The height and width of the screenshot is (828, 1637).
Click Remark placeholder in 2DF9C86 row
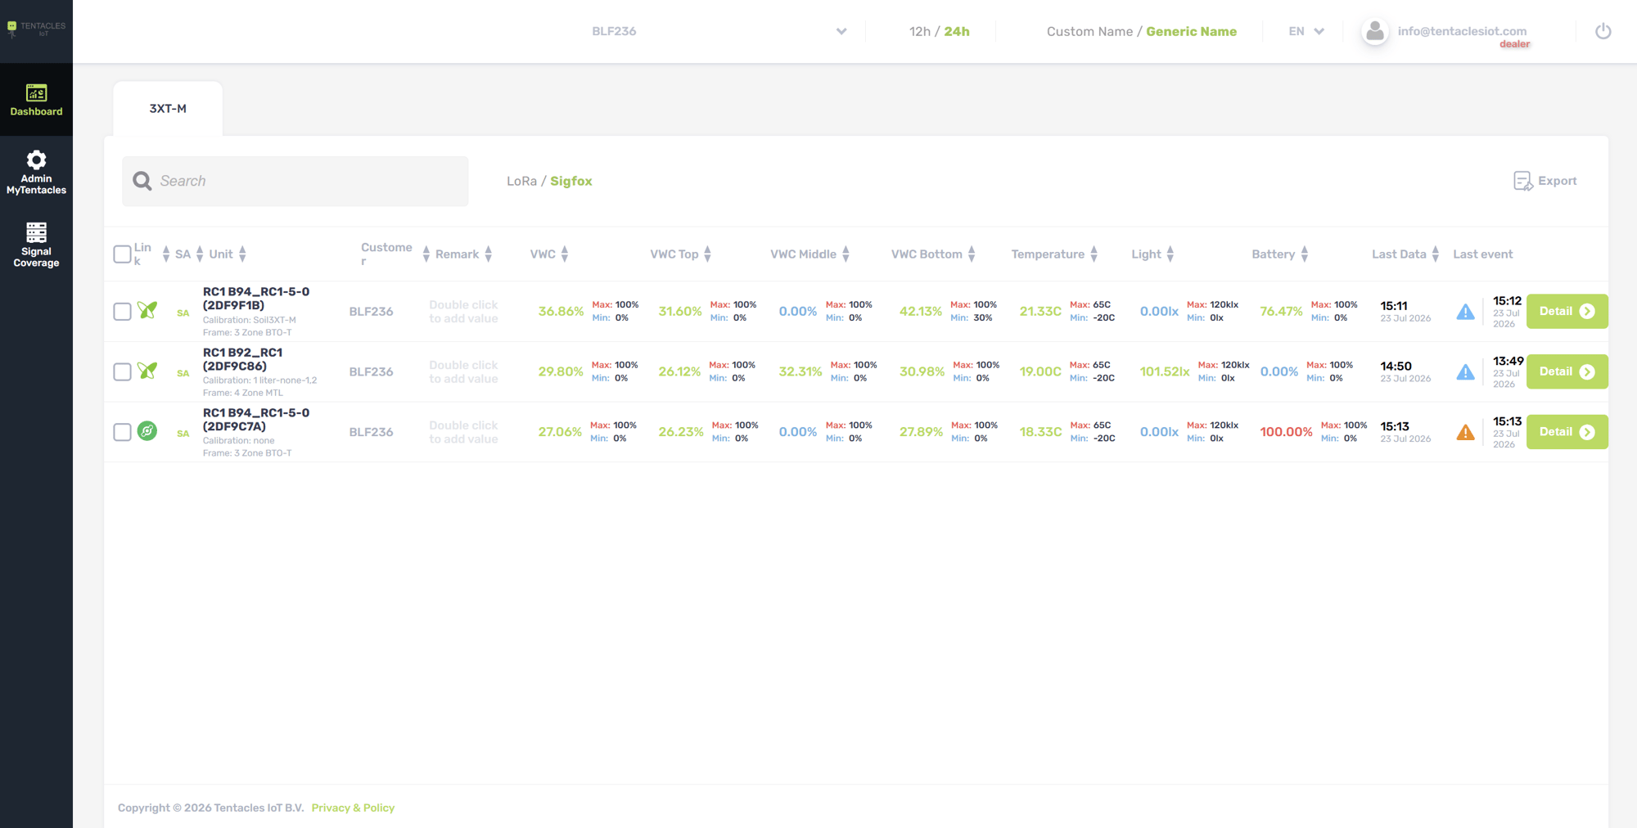point(463,371)
